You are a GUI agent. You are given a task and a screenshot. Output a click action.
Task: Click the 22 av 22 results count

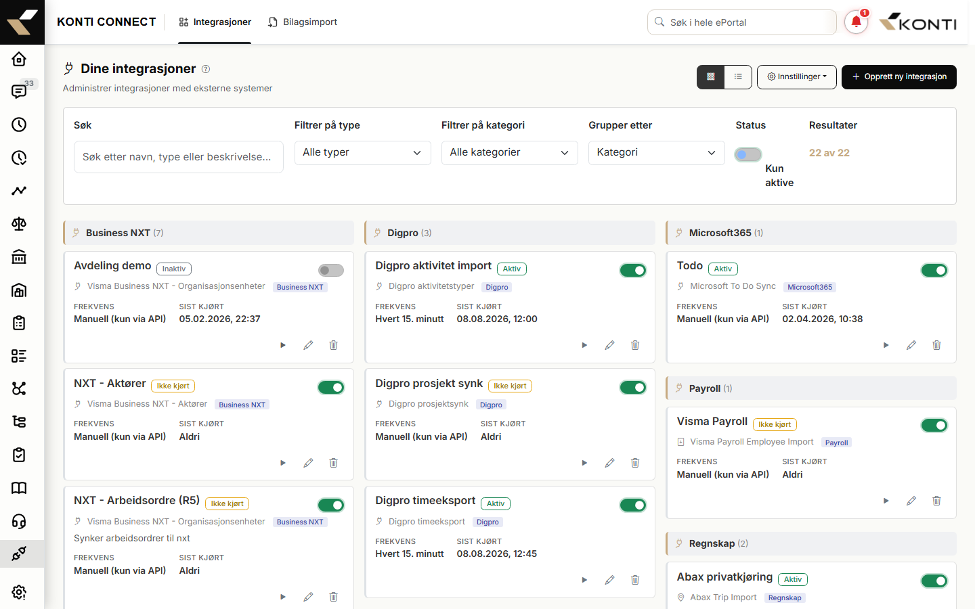(829, 153)
